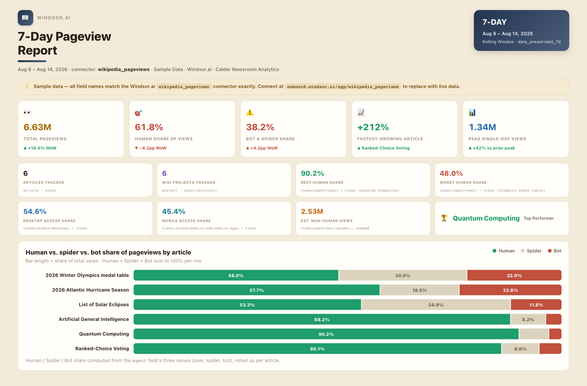Click the trophy icon next to Quantum Computing
This screenshot has height=386, width=587.
point(444,218)
